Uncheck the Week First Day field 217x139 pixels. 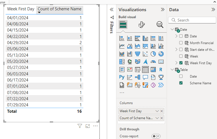tap(181, 63)
